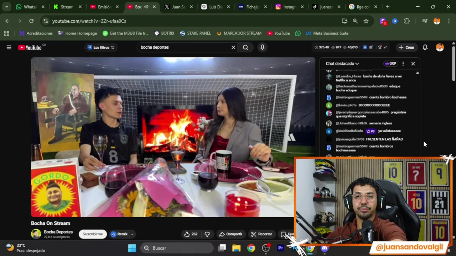The image size is (456, 256).
Task: Expand the Remix options arrow
Action: pos(132,234)
